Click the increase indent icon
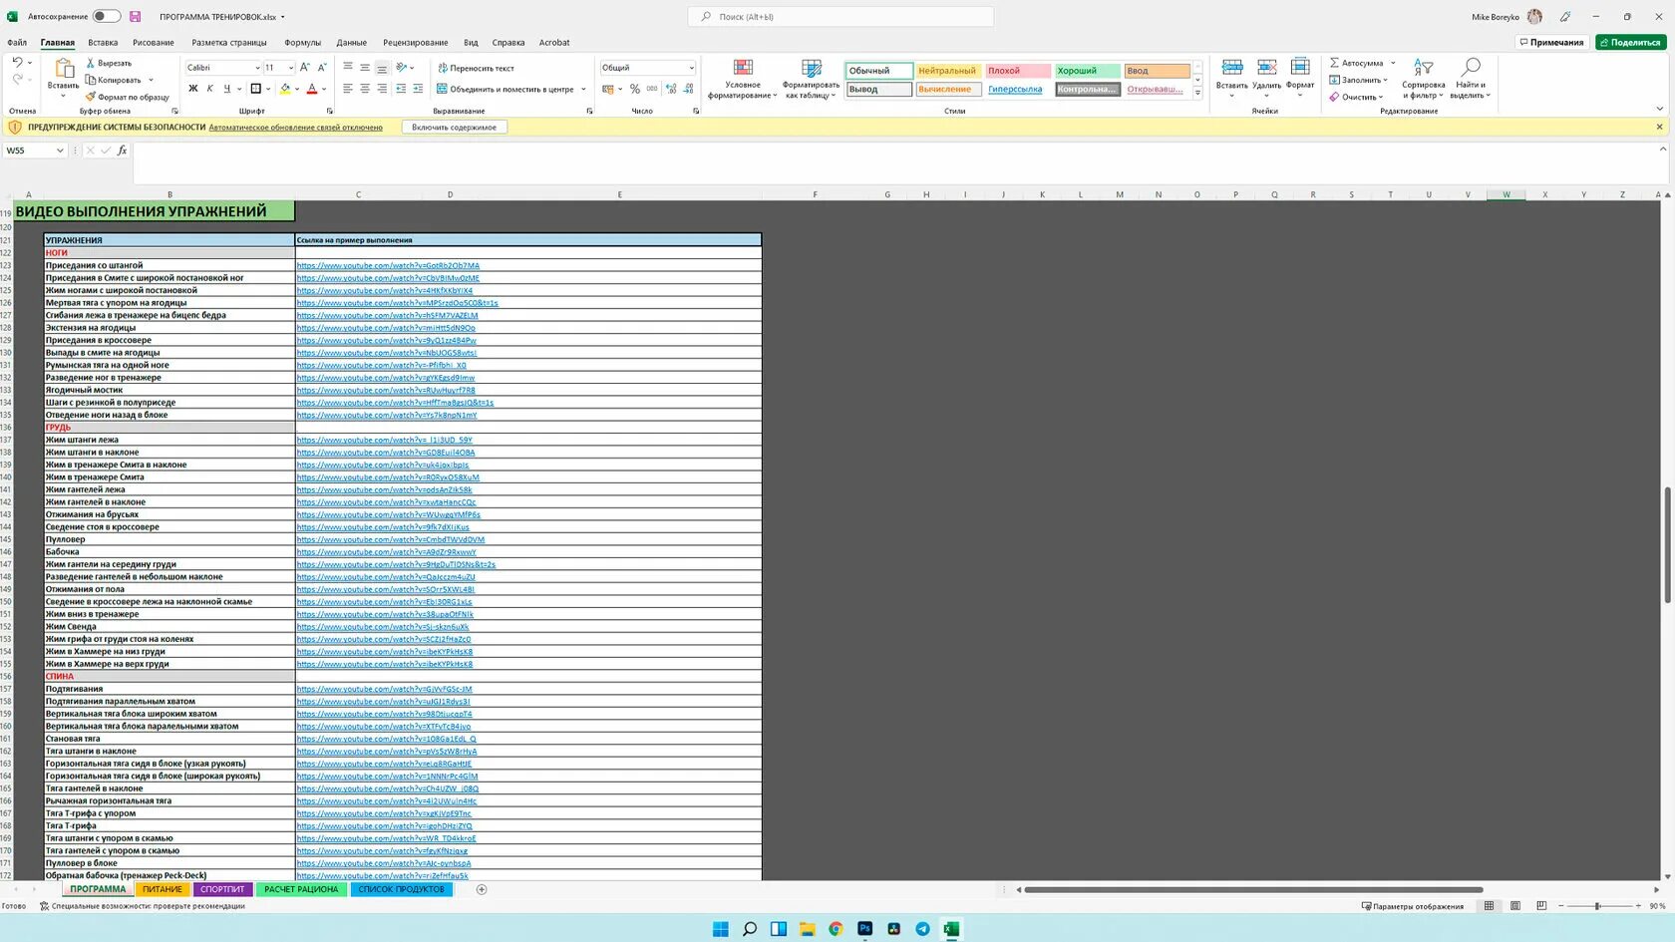The height and width of the screenshot is (942, 1675). tap(417, 89)
